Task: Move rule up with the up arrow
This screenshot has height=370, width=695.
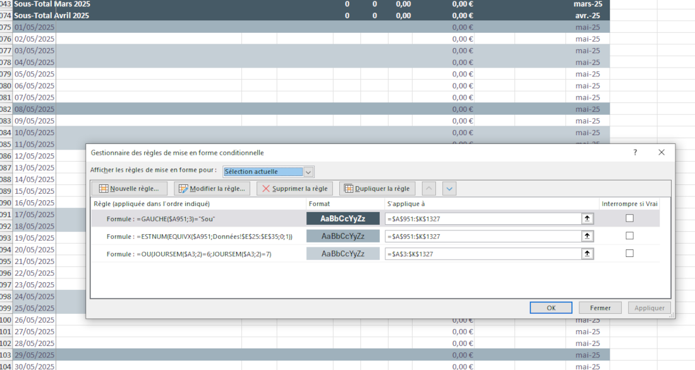Action: [428, 189]
